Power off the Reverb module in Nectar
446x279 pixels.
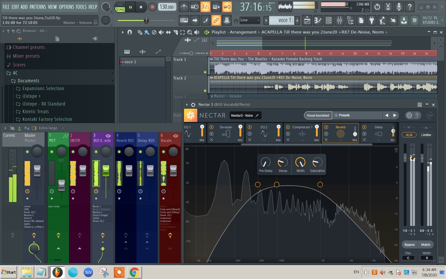[326, 127]
